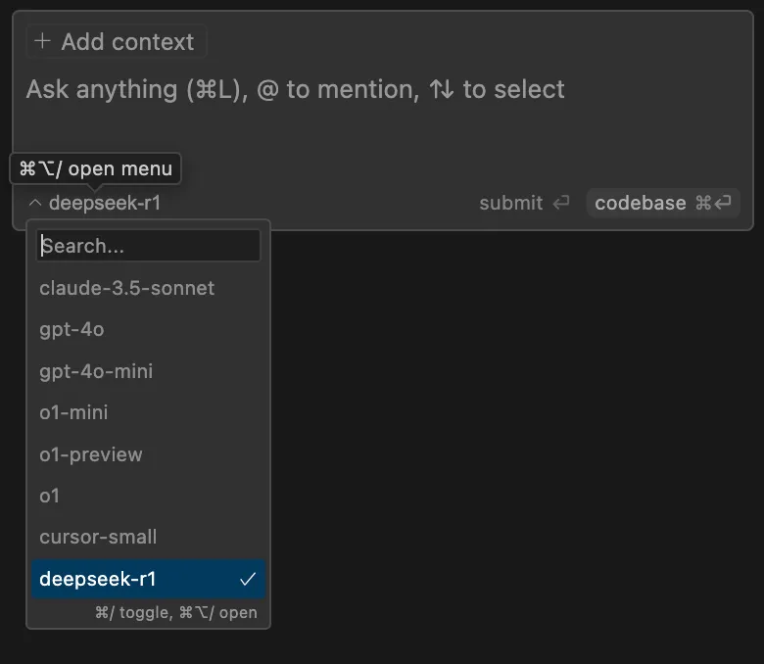The image size is (764, 664).
Task: Click the plus icon beside Add context
Action: pos(42,41)
